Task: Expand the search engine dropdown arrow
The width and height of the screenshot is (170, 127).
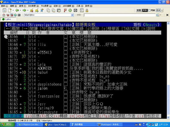Action: coord(161,15)
